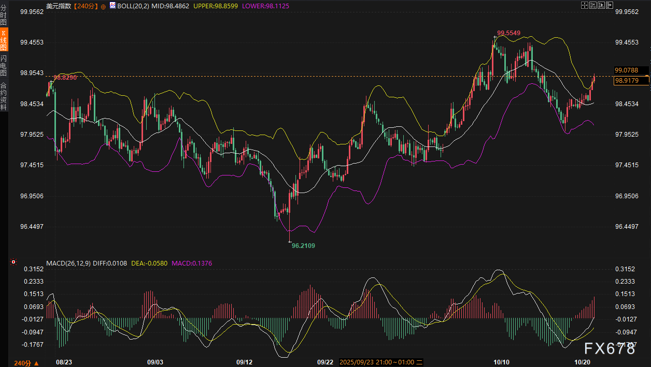The image size is (651, 367).
Task: Open the 合约资料 tab
Action: click(4, 96)
